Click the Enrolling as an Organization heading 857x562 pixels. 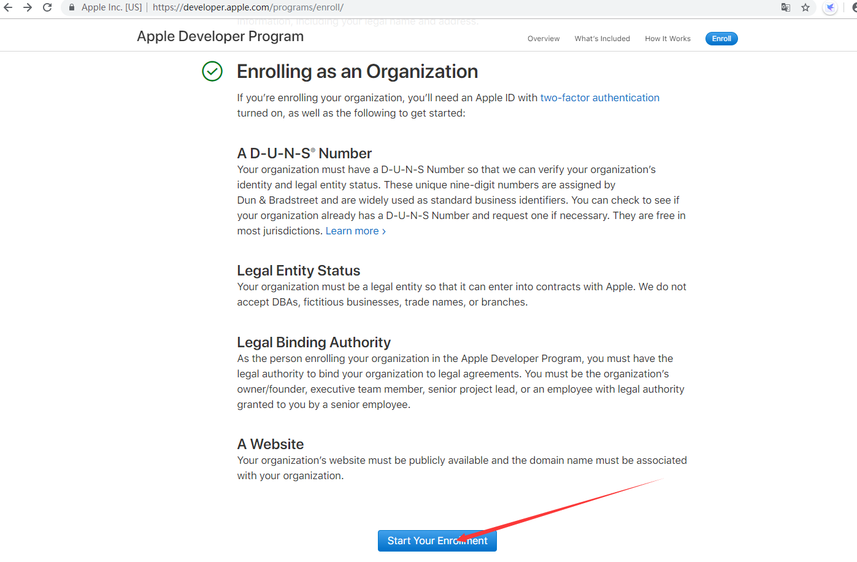tap(357, 71)
